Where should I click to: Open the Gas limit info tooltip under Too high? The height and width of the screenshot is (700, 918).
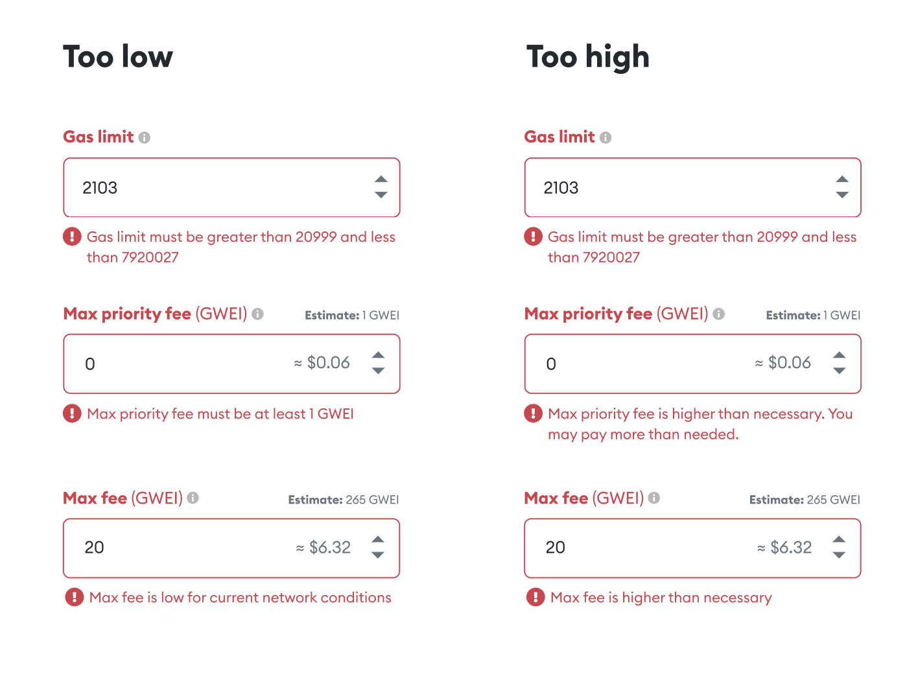pos(606,137)
